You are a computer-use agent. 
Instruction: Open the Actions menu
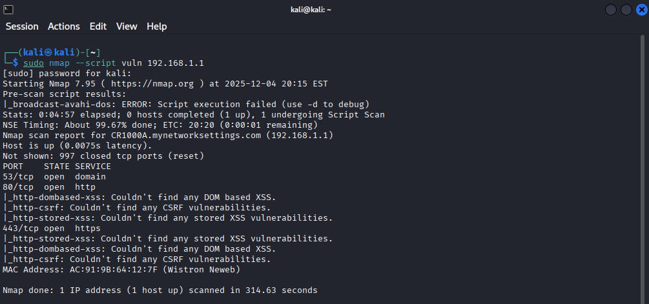click(64, 26)
